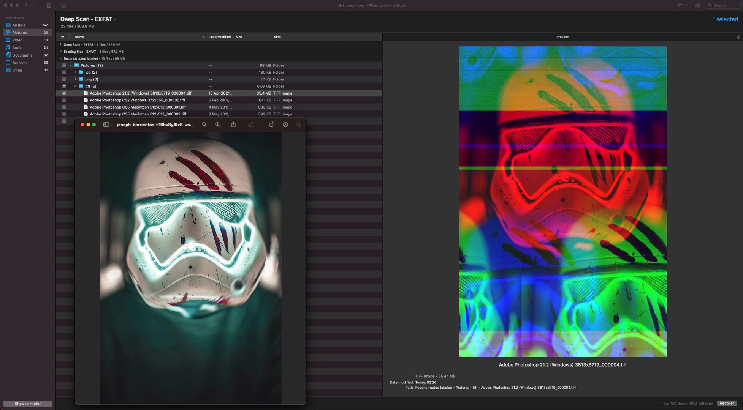Screen dimensions: 743x410
Task: Select Pictures in the sidebar
Action: pyautogui.click(x=27, y=33)
